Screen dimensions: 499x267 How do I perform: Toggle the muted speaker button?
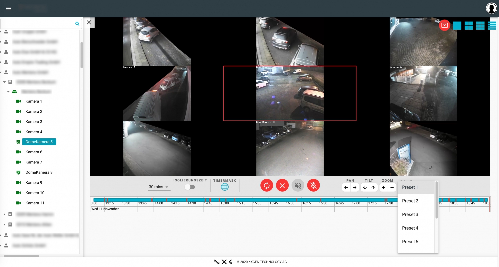click(298, 185)
